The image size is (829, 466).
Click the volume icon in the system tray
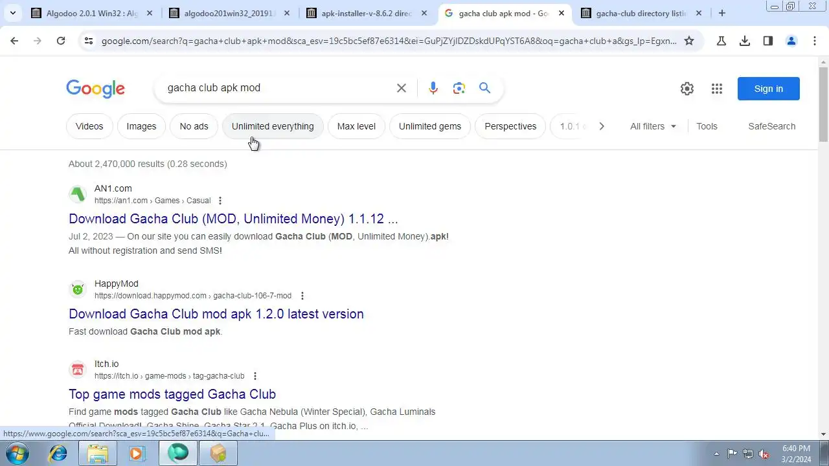click(764, 454)
